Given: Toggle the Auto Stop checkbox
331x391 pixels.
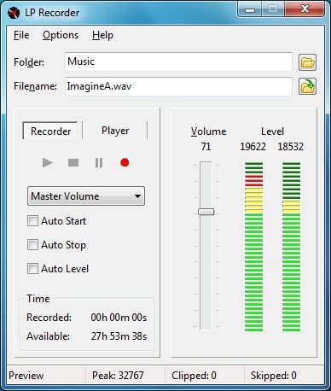Looking at the screenshot, I should coord(32,245).
